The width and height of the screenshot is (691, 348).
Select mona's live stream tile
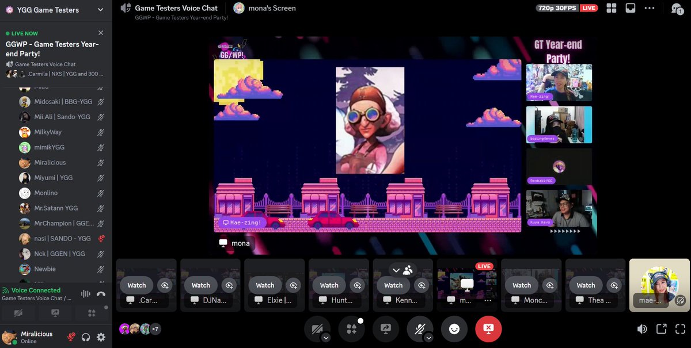click(x=466, y=285)
